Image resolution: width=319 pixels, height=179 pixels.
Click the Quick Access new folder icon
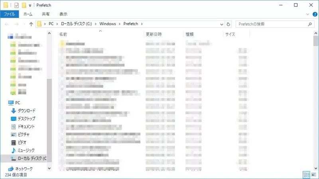(24, 5)
